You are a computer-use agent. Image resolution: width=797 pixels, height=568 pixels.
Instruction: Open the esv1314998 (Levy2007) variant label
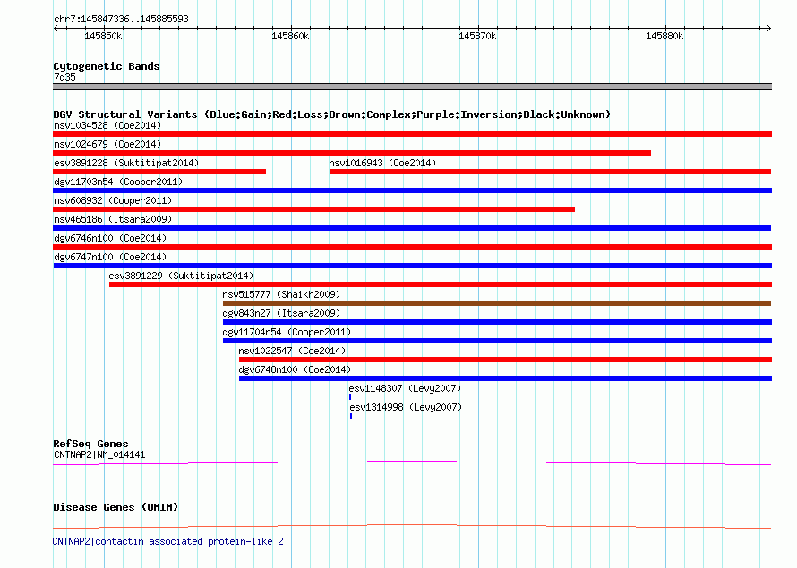(x=406, y=407)
